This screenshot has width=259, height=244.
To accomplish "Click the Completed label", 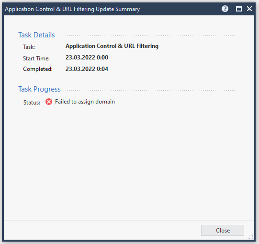I will point(38,69).
